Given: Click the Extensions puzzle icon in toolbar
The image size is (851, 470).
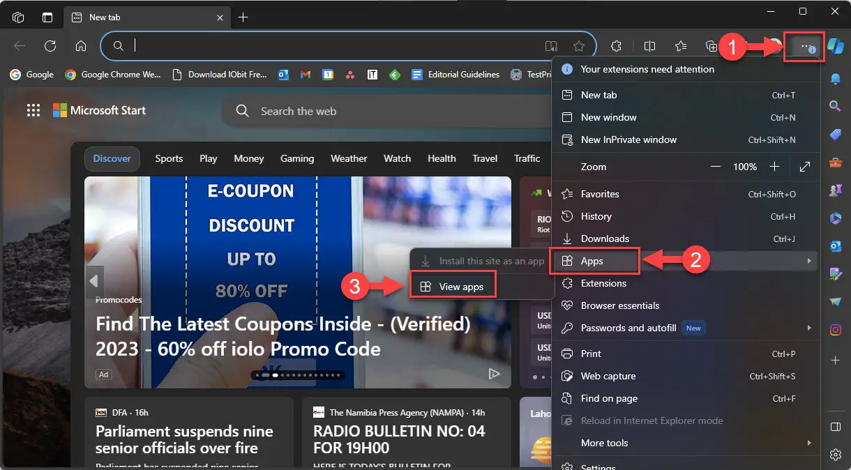Looking at the screenshot, I should tap(616, 46).
